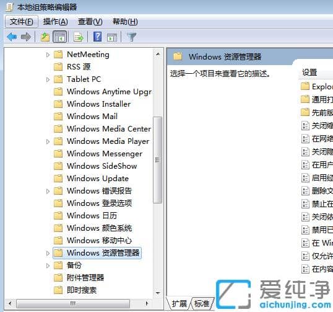Select the Windows SideShow folder

95,166
